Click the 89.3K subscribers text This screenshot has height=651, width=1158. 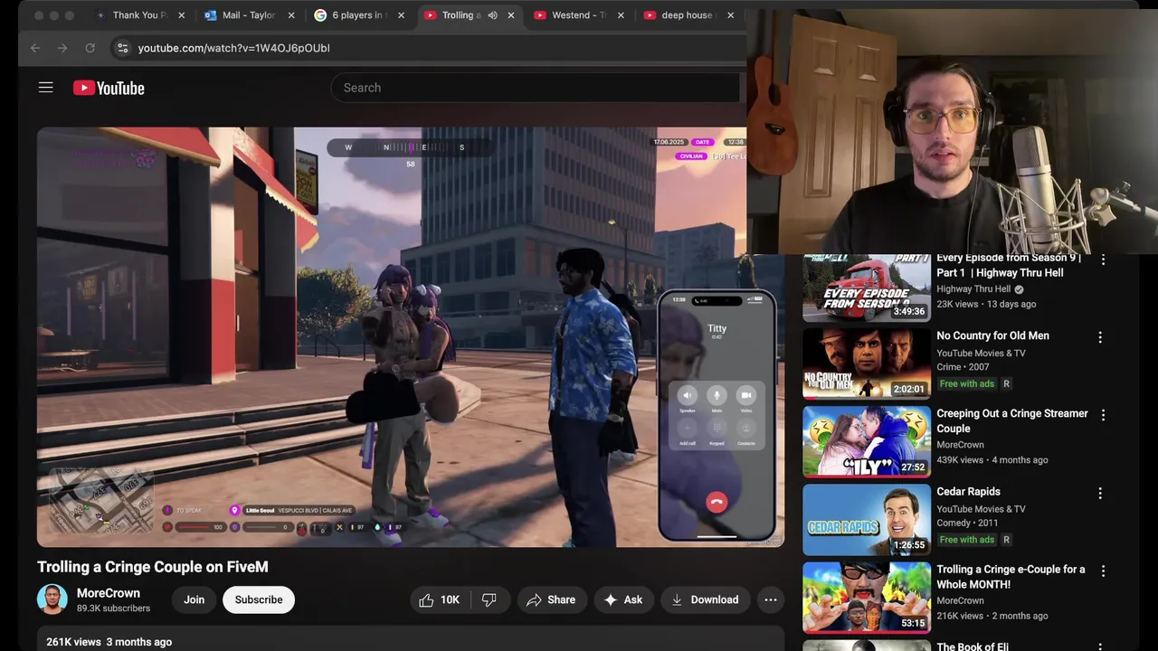pos(113,609)
